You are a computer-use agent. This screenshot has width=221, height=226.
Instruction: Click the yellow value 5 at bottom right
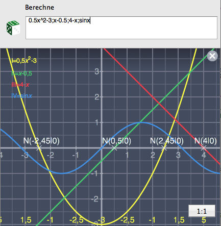point(204,220)
